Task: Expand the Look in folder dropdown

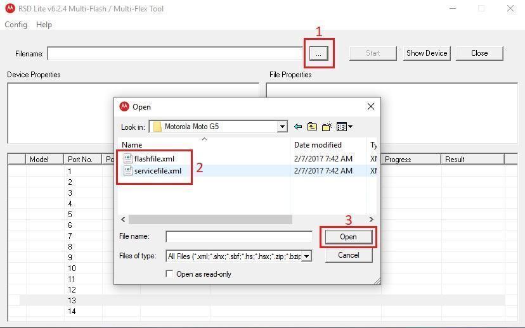Action: pos(282,127)
